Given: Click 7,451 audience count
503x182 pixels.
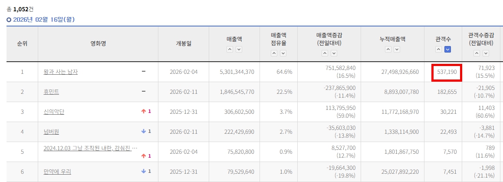Looking at the screenshot, I should pos(450,172).
